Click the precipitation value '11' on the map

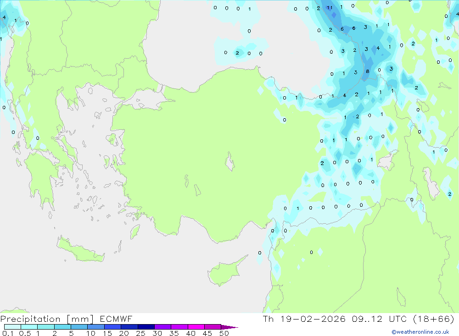click(330, 8)
